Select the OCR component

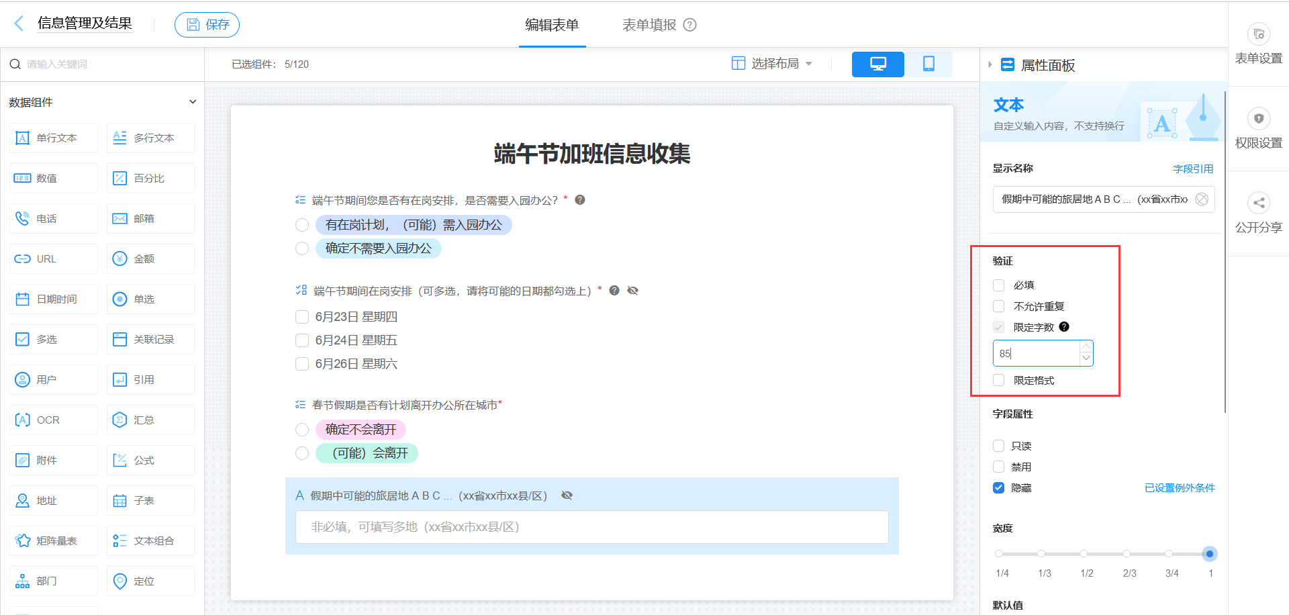[53, 420]
